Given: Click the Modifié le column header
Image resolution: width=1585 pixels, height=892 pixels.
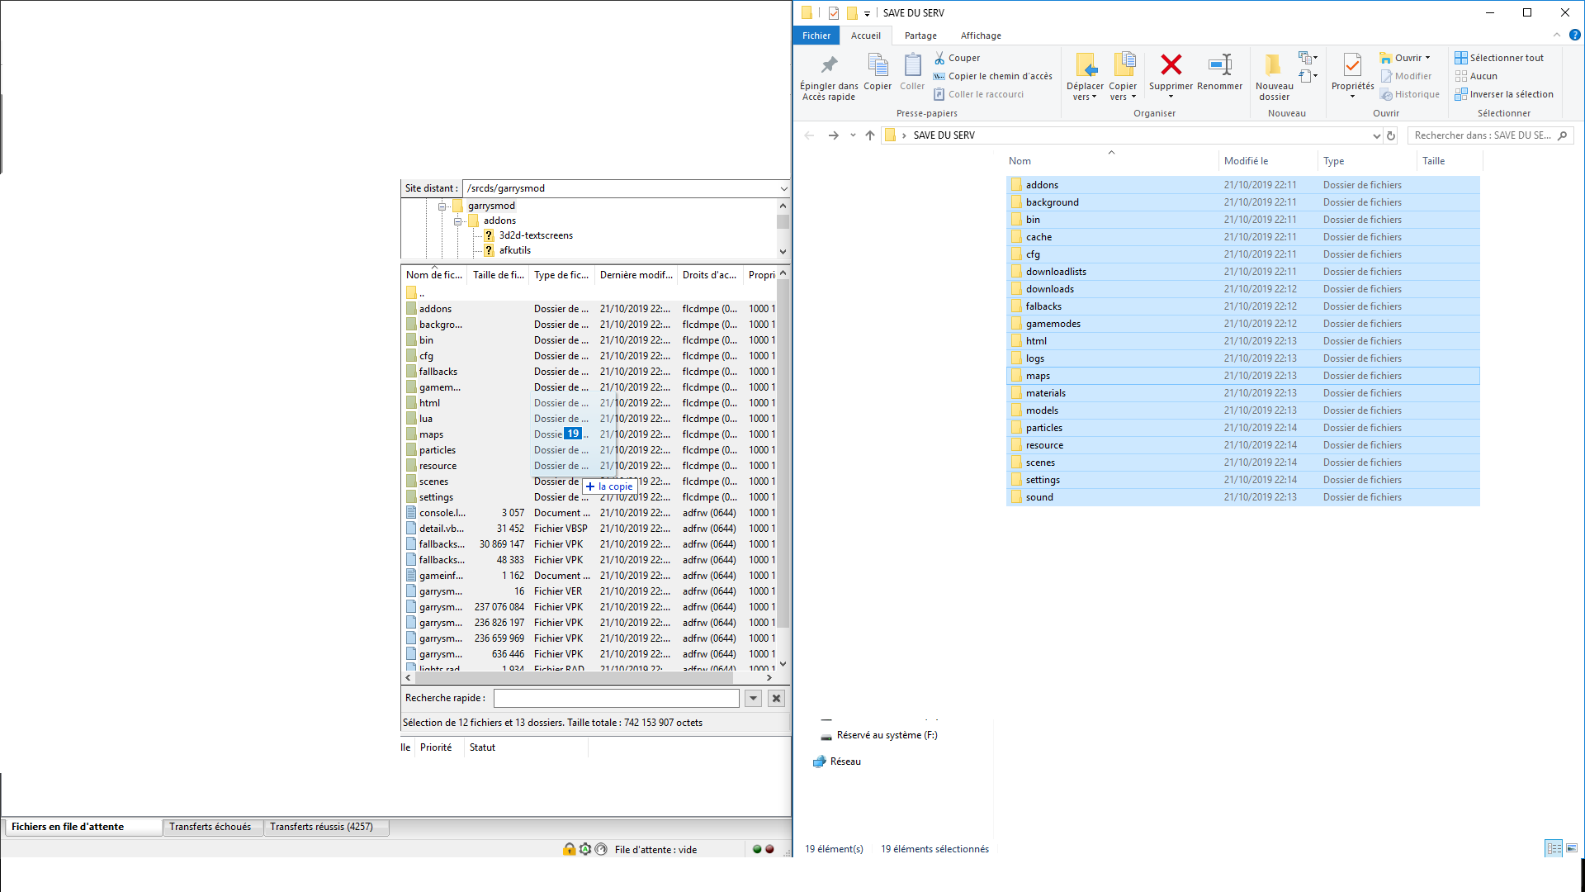Looking at the screenshot, I should pos(1267,161).
